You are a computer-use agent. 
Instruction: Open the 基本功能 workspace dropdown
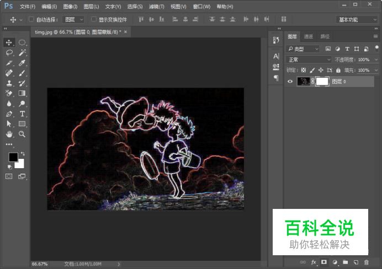(x=357, y=20)
